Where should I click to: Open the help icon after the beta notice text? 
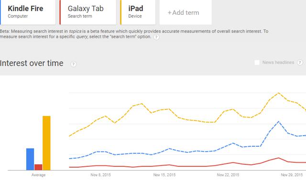coord(156,37)
